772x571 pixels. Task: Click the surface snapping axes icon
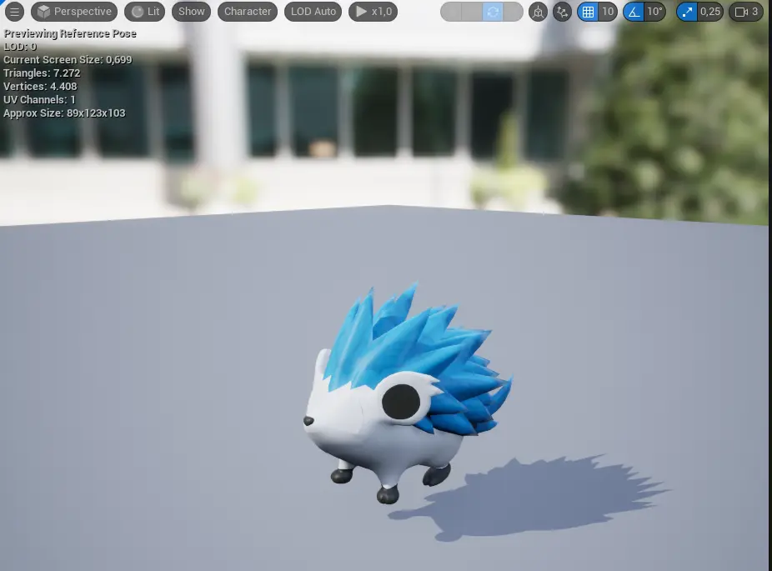[562, 12]
